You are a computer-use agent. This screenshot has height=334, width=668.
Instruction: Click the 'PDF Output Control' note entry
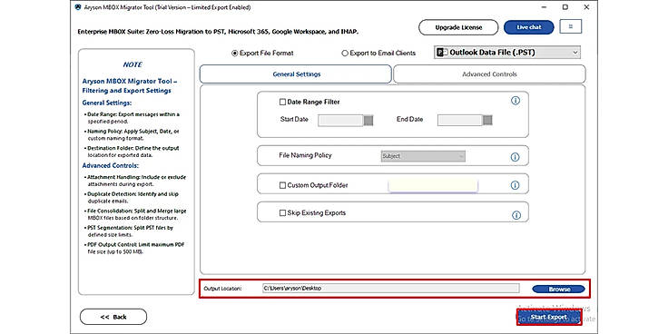tap(134, 248)
